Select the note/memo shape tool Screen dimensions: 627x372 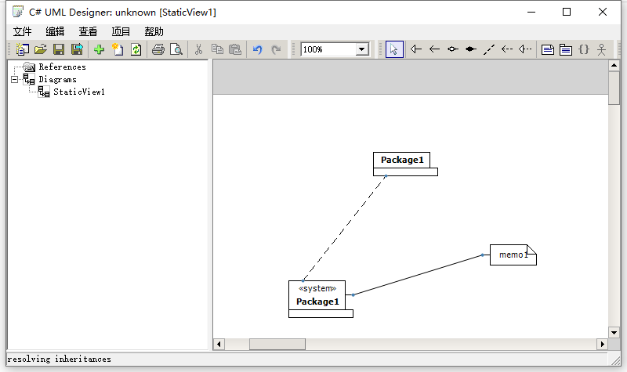[x=547, y=49]
